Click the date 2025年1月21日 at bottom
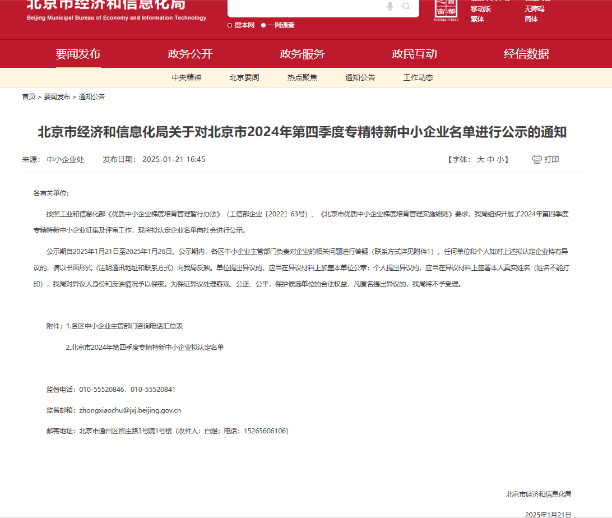This screenshot has width=612, height=518. (x=548, y=515)
